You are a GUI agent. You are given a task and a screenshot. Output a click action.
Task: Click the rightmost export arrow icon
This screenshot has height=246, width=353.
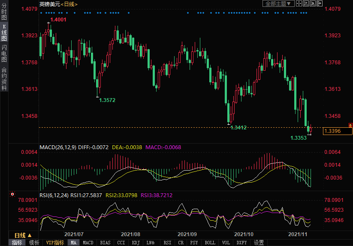(x=319, y=3)
